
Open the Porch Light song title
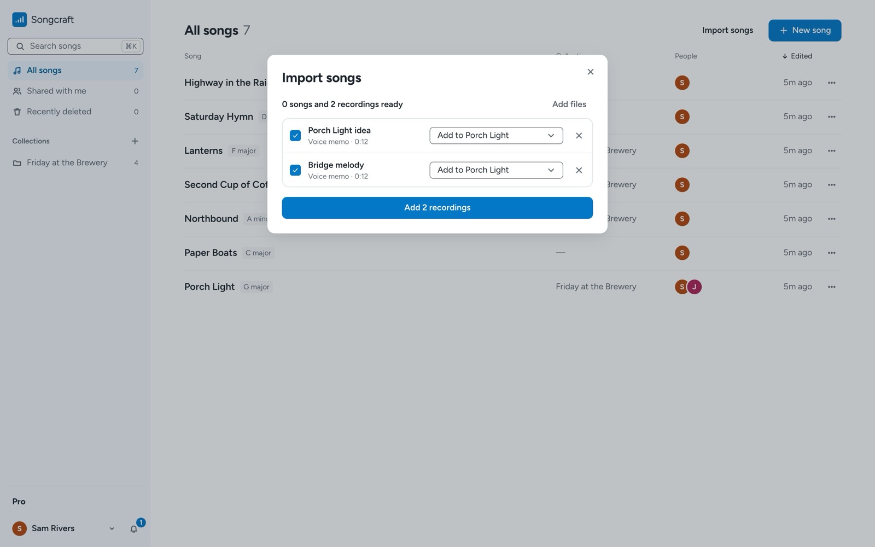[209, 287]
